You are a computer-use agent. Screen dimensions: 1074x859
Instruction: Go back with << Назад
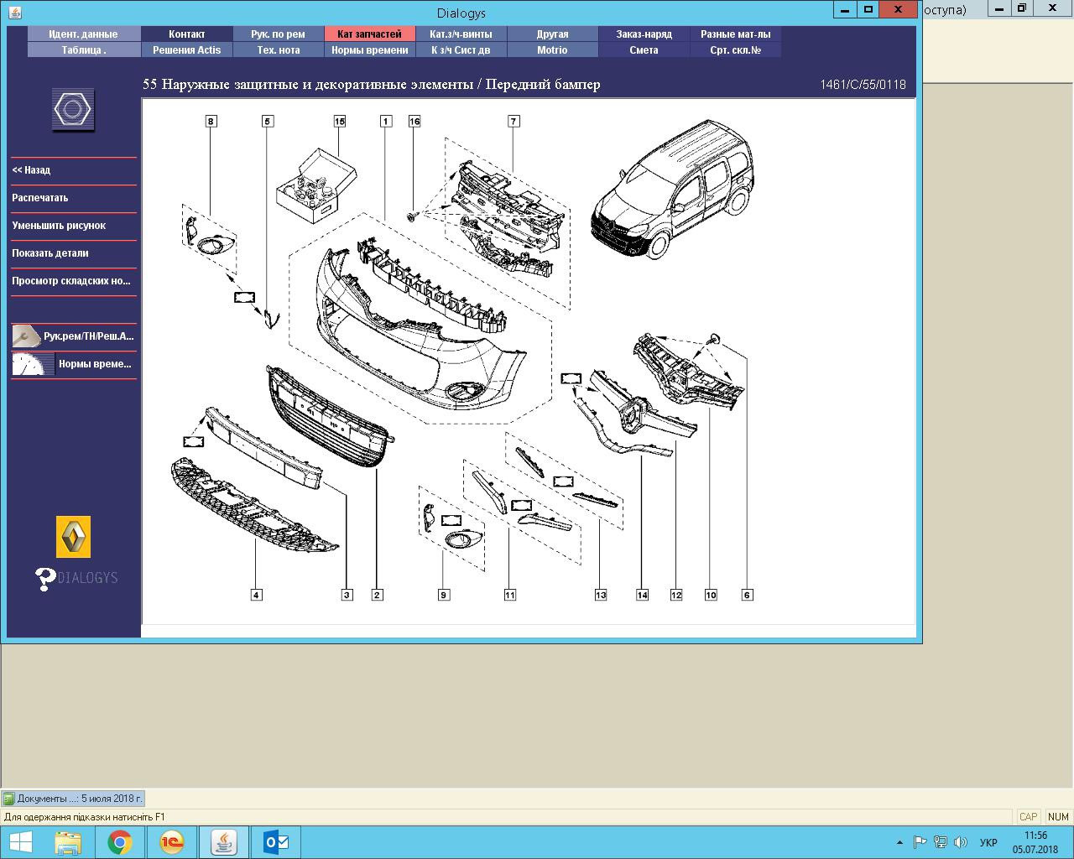(31, 170)
